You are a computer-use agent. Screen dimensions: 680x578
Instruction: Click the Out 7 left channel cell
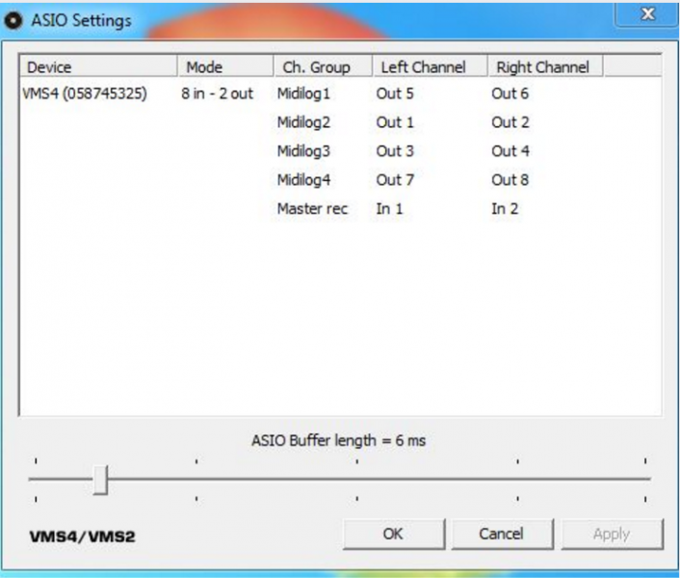click(x=395, y=180)
